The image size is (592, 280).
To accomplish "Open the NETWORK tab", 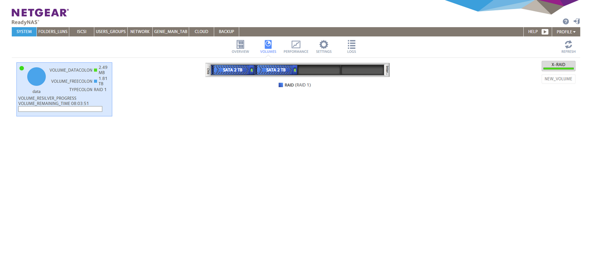I will click(x=140, y=32).
